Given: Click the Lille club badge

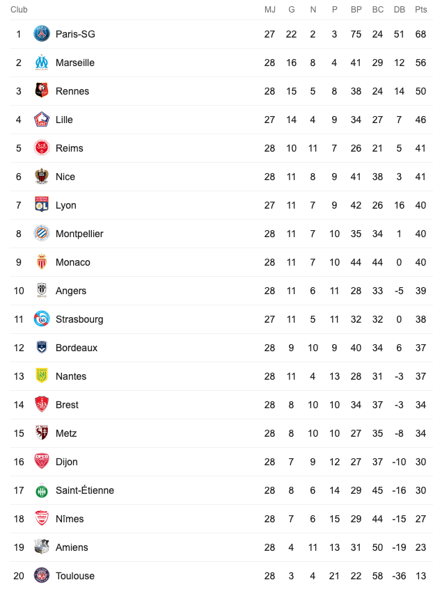Looking at the screenshot, I should pyautogui.click(x=42, y=120).
